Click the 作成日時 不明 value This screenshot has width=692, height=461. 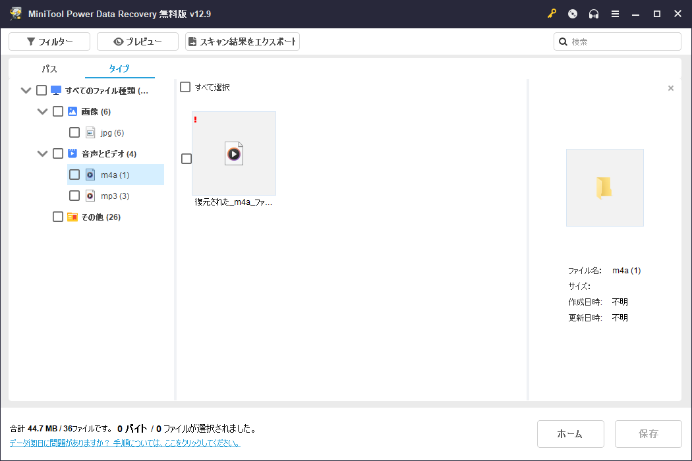620,302
